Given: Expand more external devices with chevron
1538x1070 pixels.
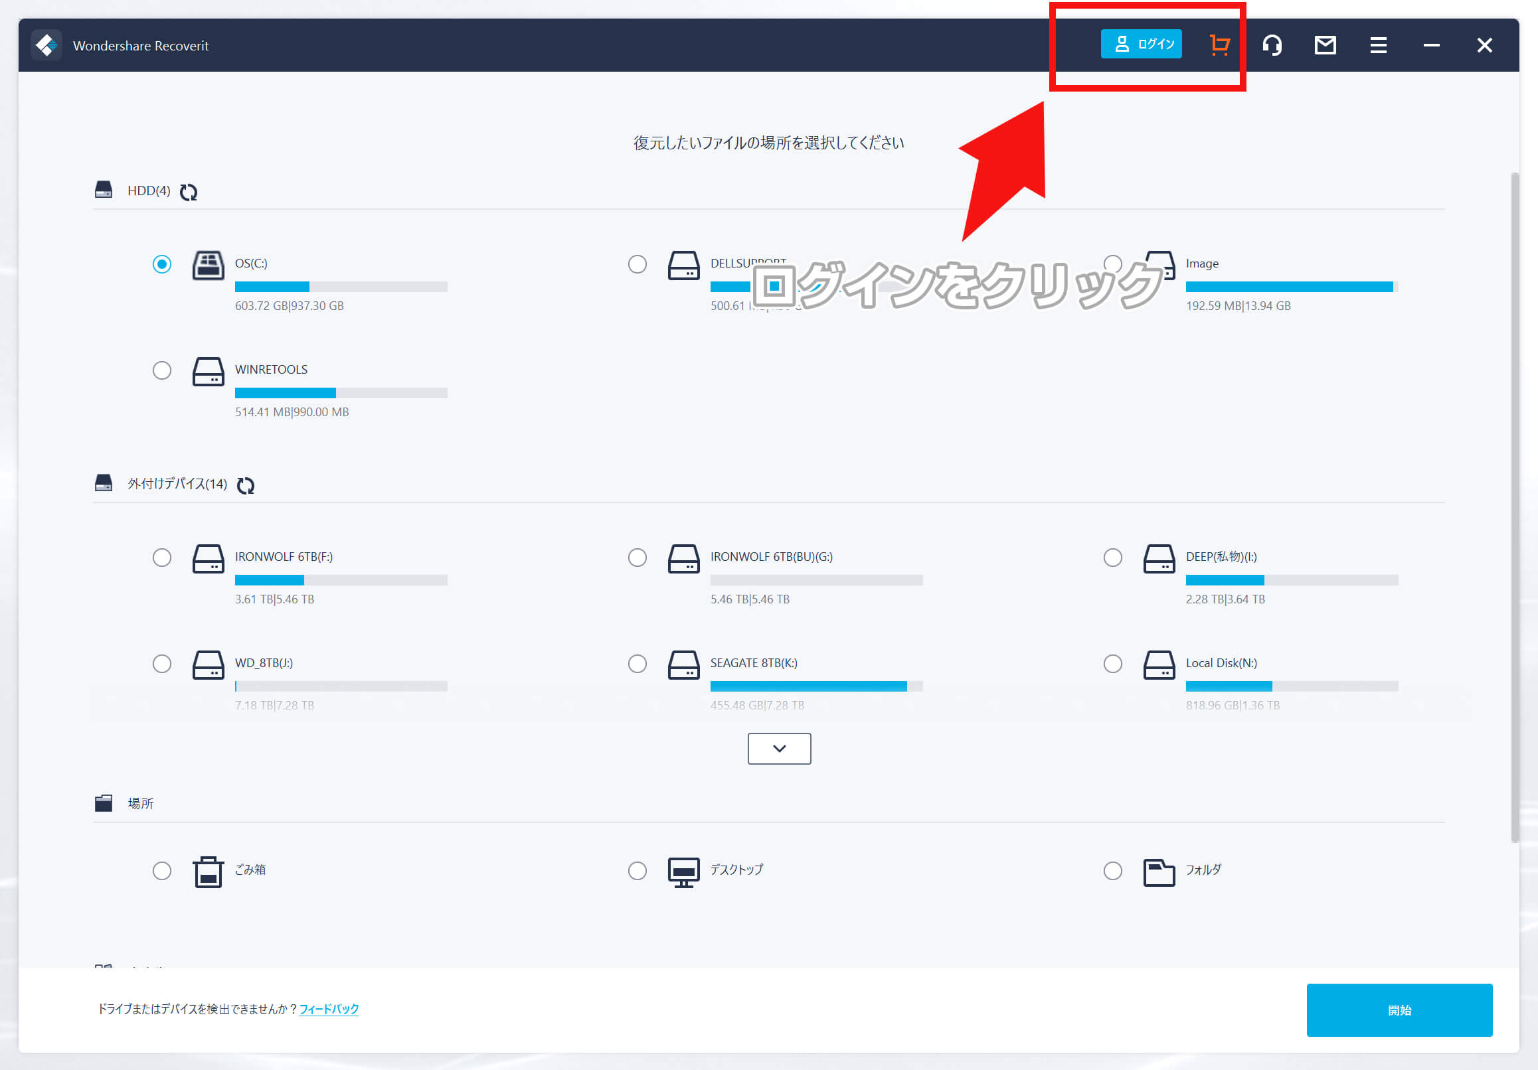Looking at the screenshot, I should [x=779, y=749].
